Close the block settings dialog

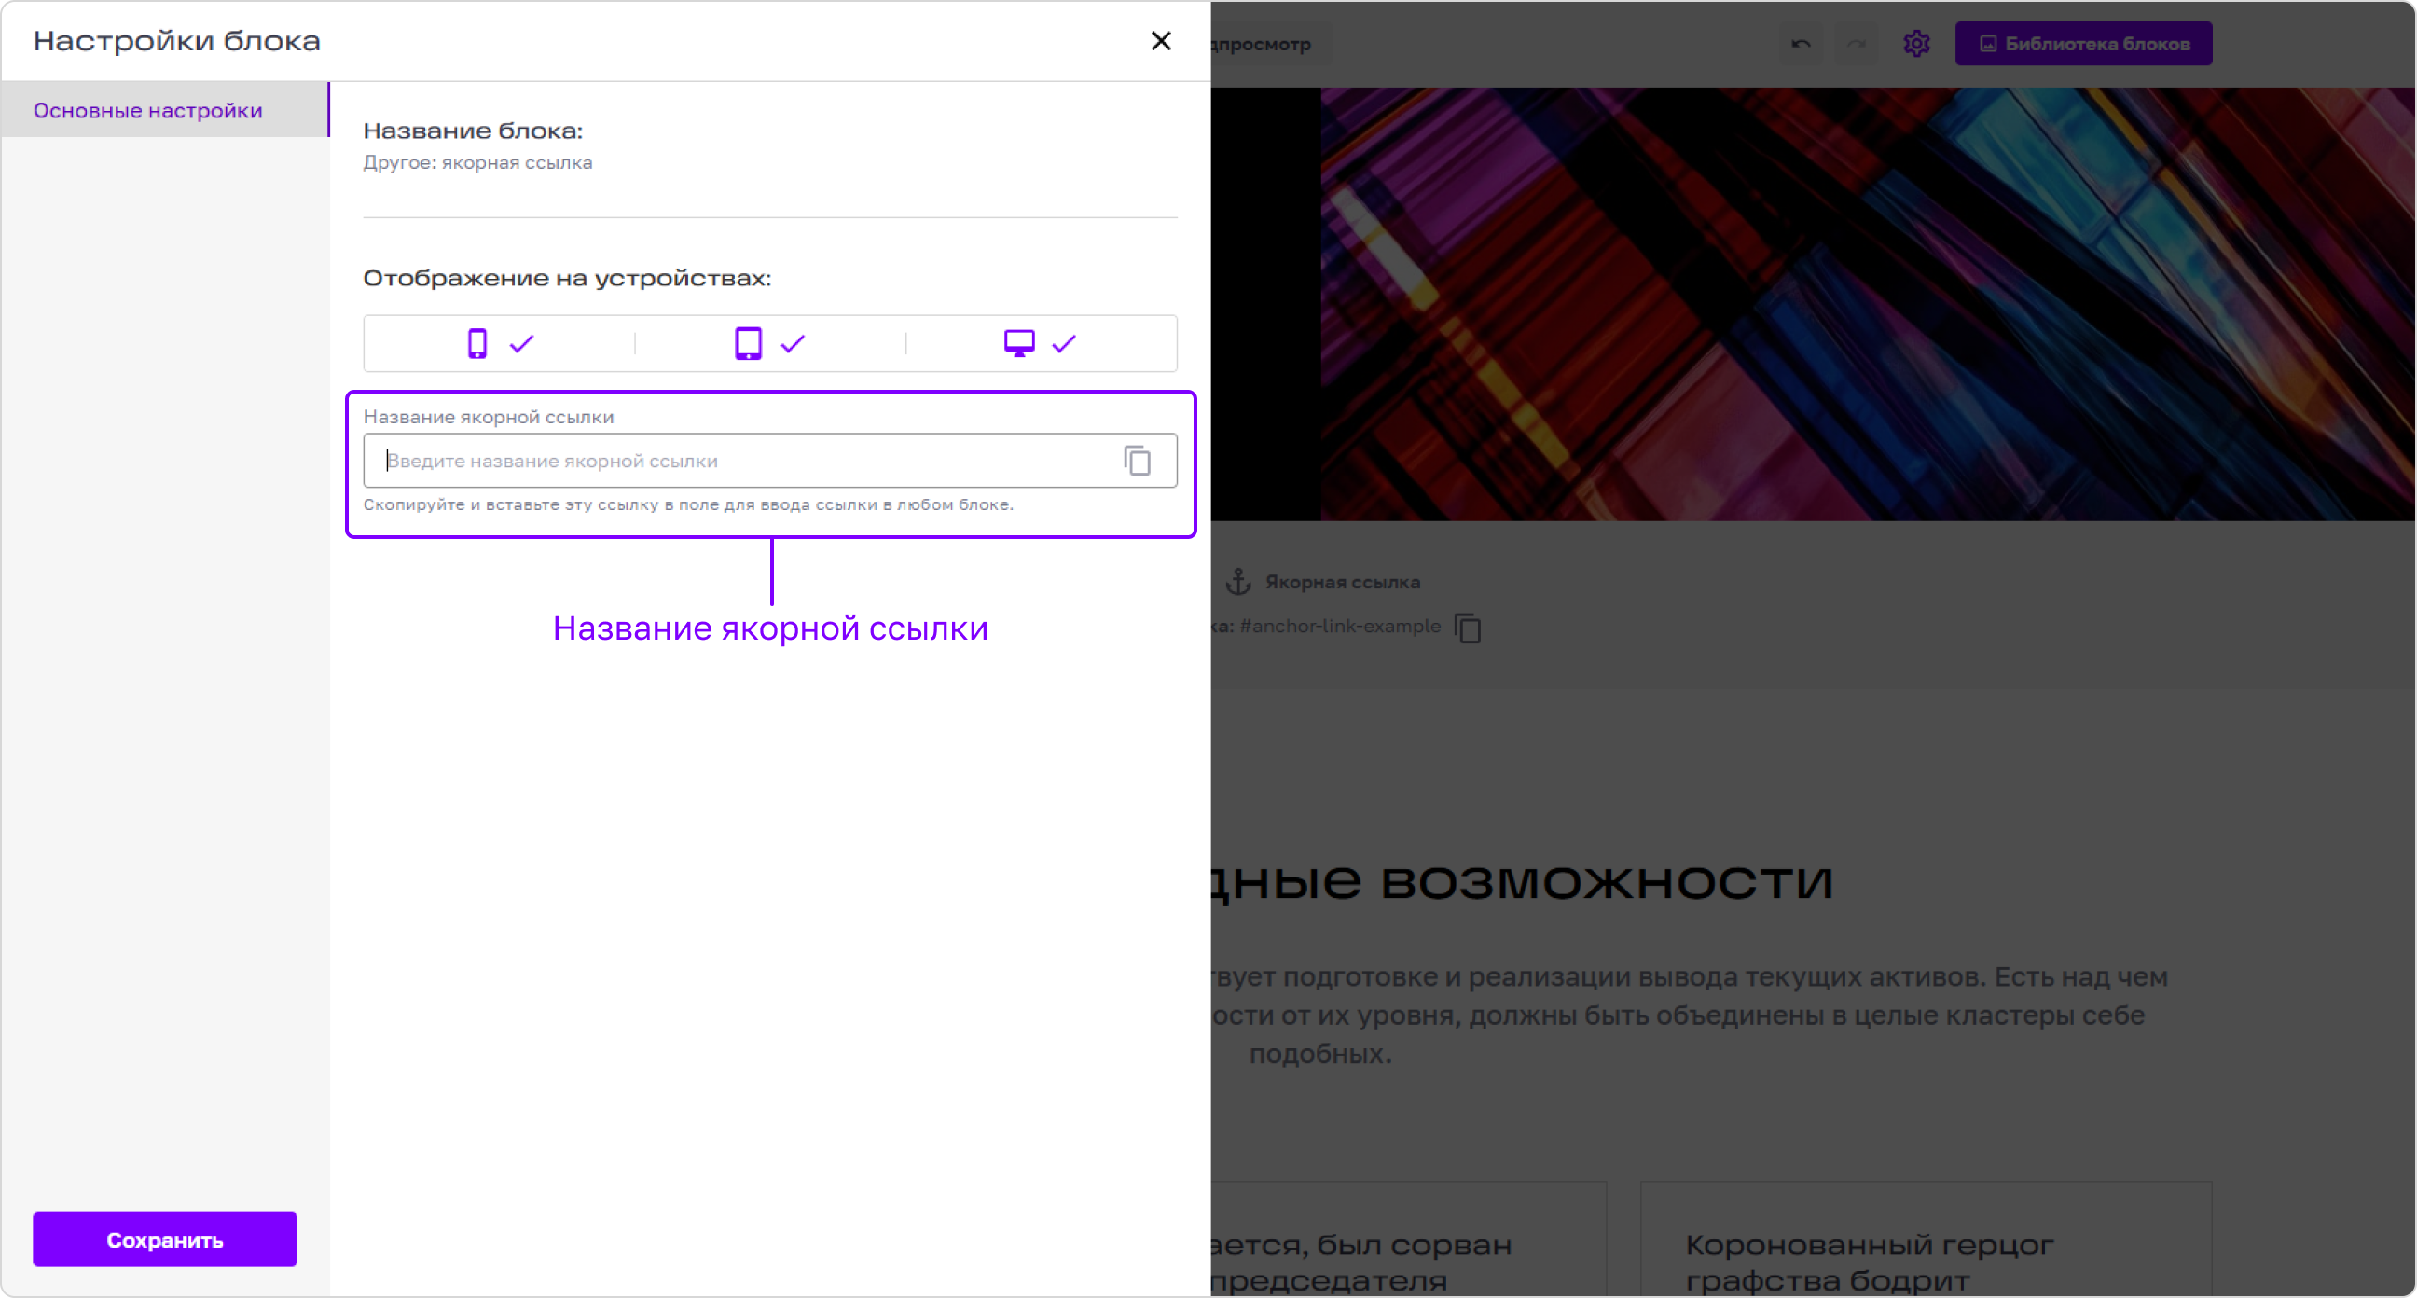coord(1161,41)
